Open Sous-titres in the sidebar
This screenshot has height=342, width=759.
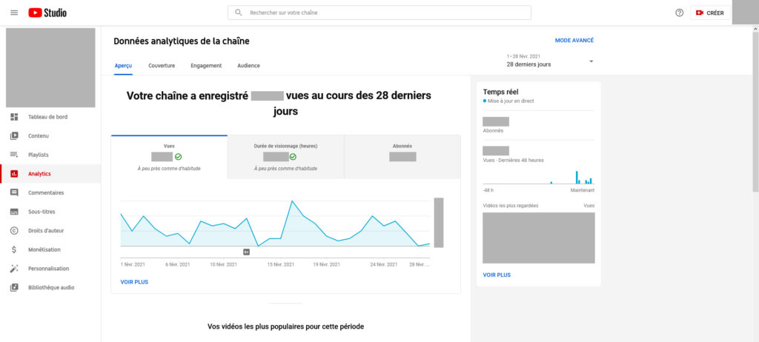click(42, 212)
